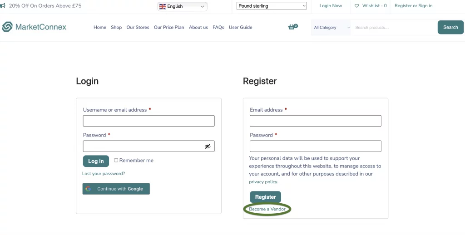Click the Wishlist heart icon

tap(356, 6)
